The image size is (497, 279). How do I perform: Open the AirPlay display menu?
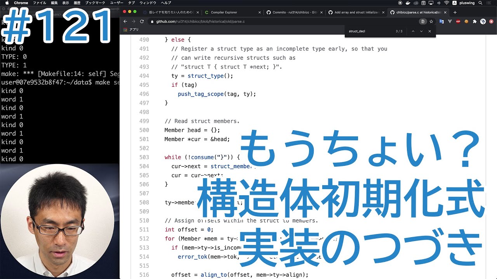(x=431, y=3)
